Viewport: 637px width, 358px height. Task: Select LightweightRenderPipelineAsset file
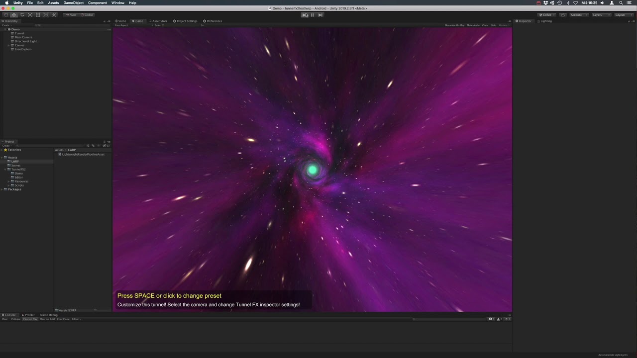click(x=82, y=155)
